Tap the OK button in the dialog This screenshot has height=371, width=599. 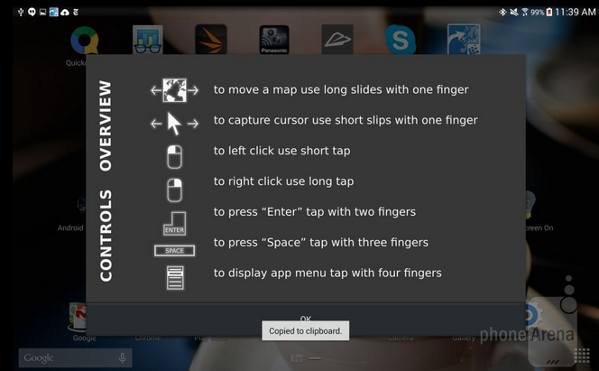click(x=306, y=319)
